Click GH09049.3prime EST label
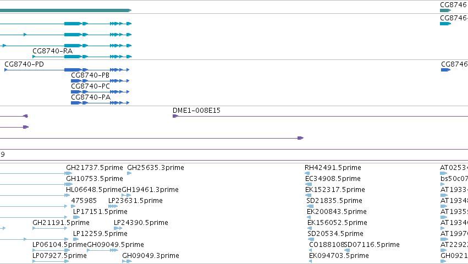Viewport: 468px width, 264px height. 151,256
